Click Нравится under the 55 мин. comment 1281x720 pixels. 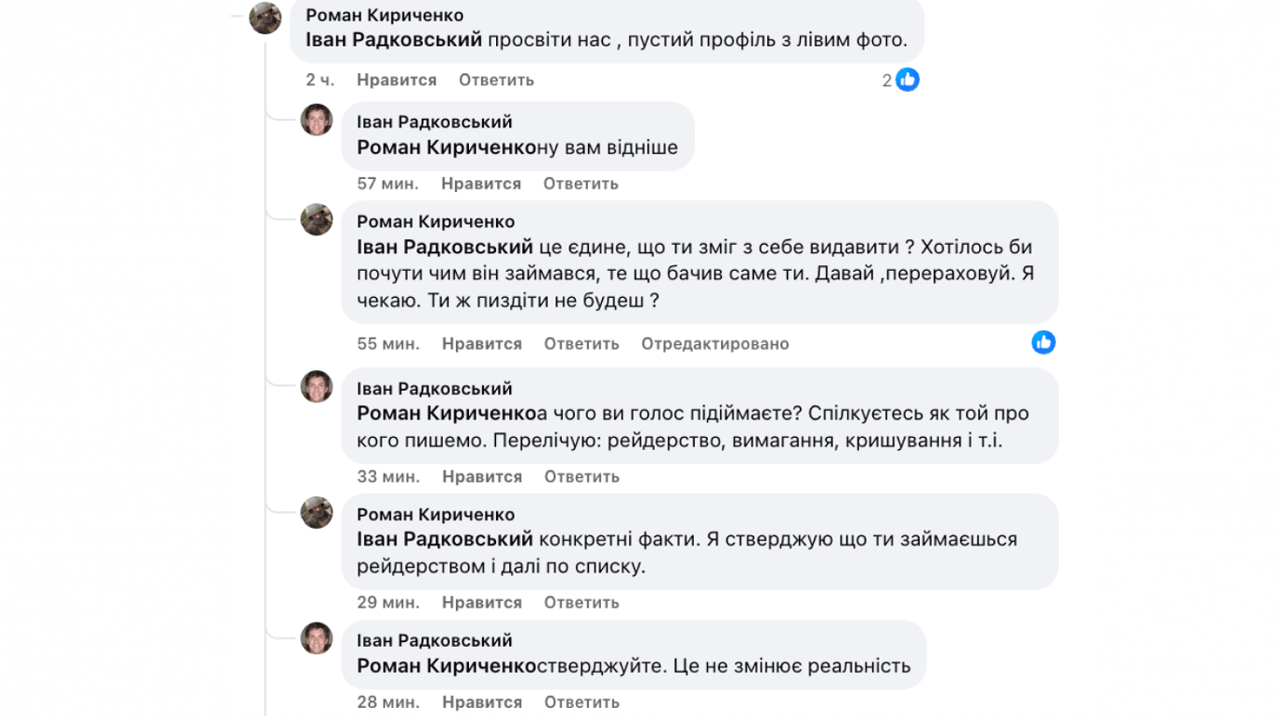coord(481,343)
